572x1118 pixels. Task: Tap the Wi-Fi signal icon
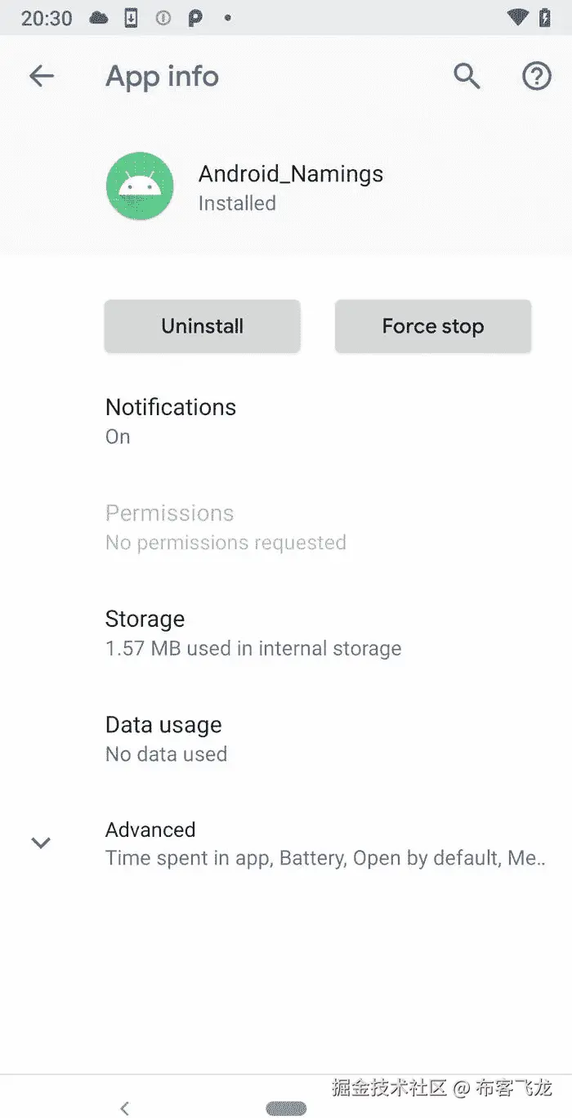[x=517, y=18]
